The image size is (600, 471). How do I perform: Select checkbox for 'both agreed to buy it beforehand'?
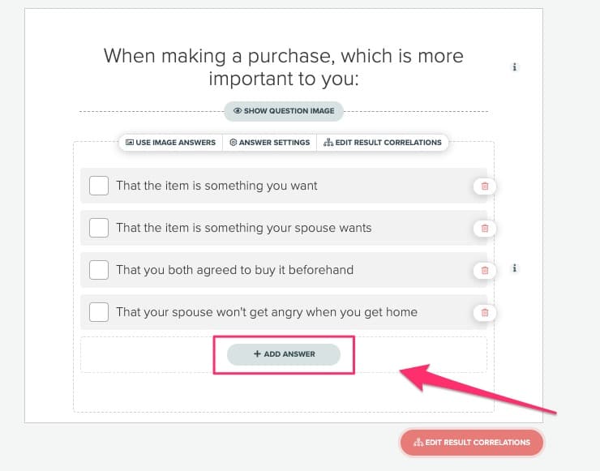(99, 270)
